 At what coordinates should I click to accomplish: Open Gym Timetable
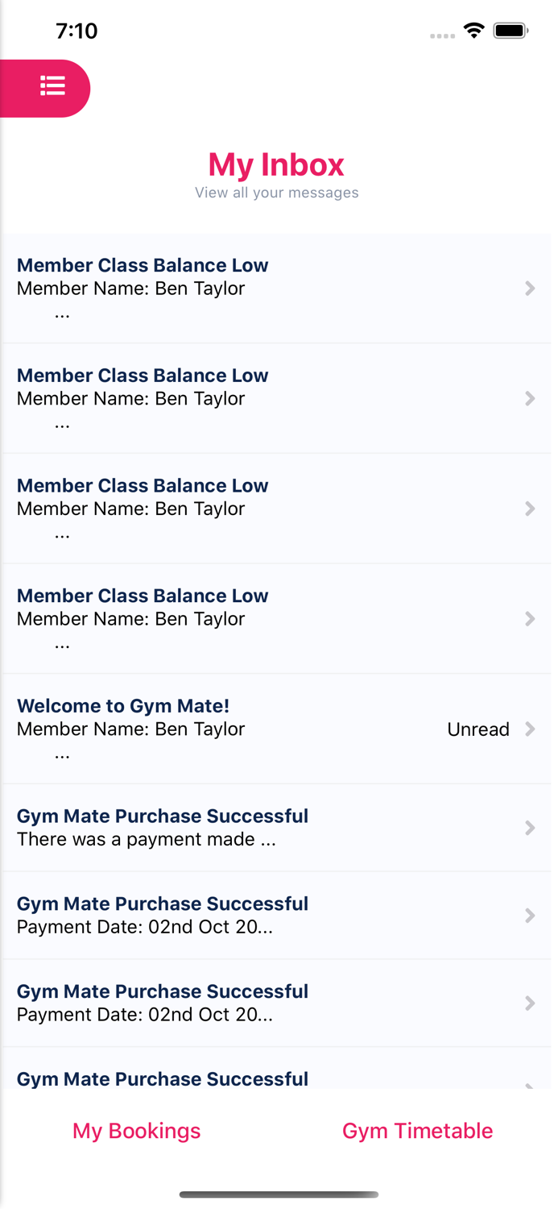point(417,1131)
